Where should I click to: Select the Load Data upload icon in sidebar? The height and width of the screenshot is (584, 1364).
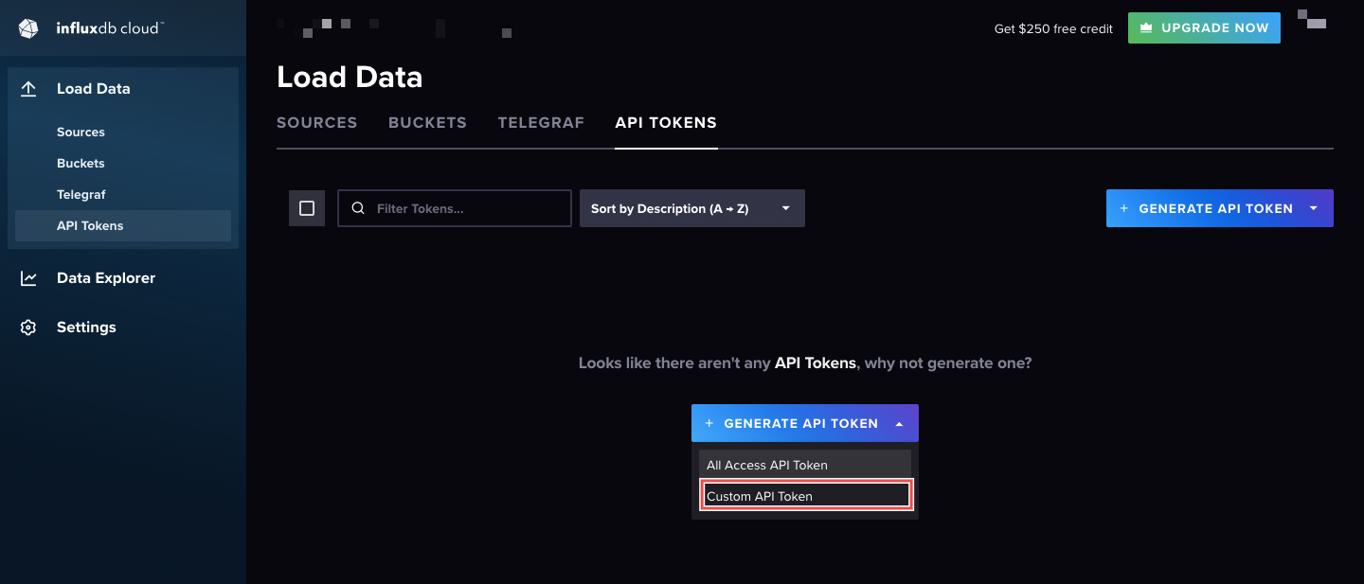28,88
